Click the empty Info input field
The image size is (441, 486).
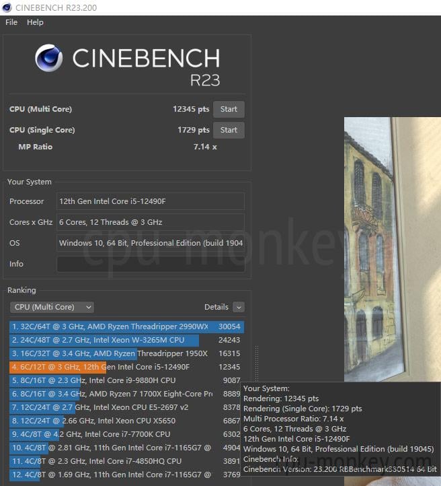[x=151, y=264]
